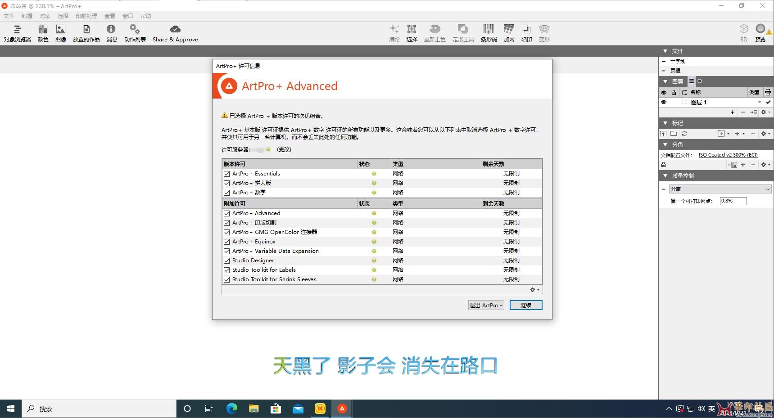
Task: Click the 继续 continue button
Action: click(x=526, y=305)
